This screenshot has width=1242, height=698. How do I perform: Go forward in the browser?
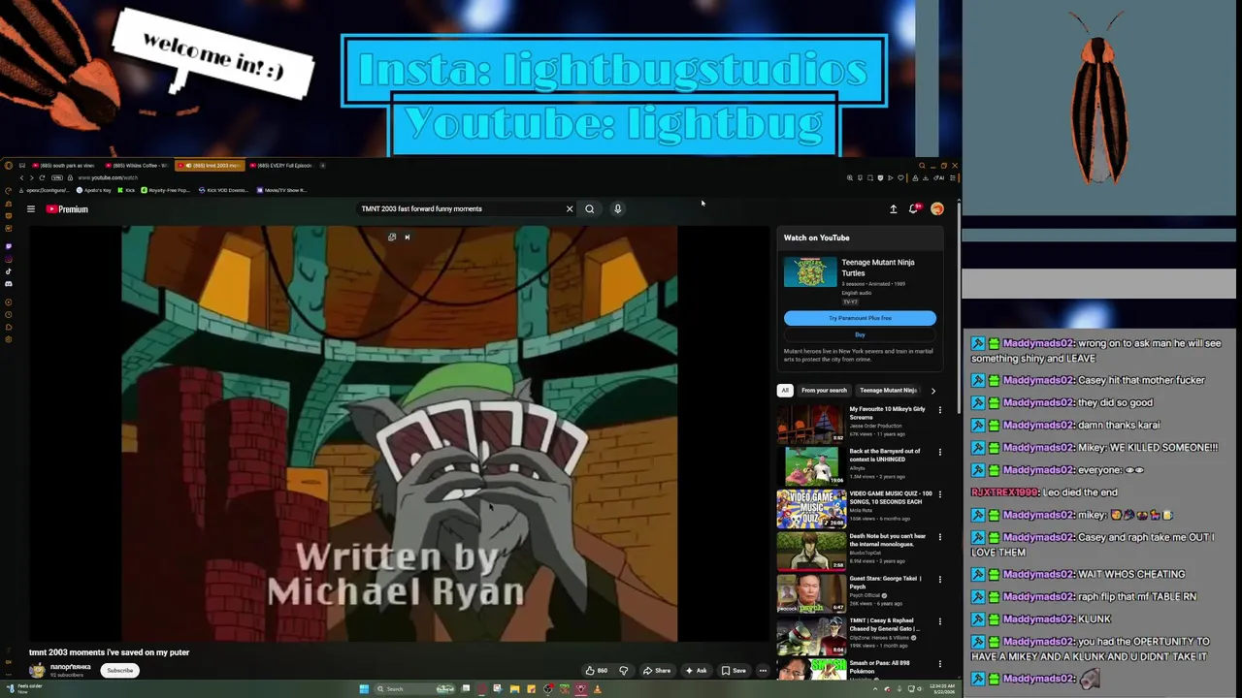tap(31, 177)
